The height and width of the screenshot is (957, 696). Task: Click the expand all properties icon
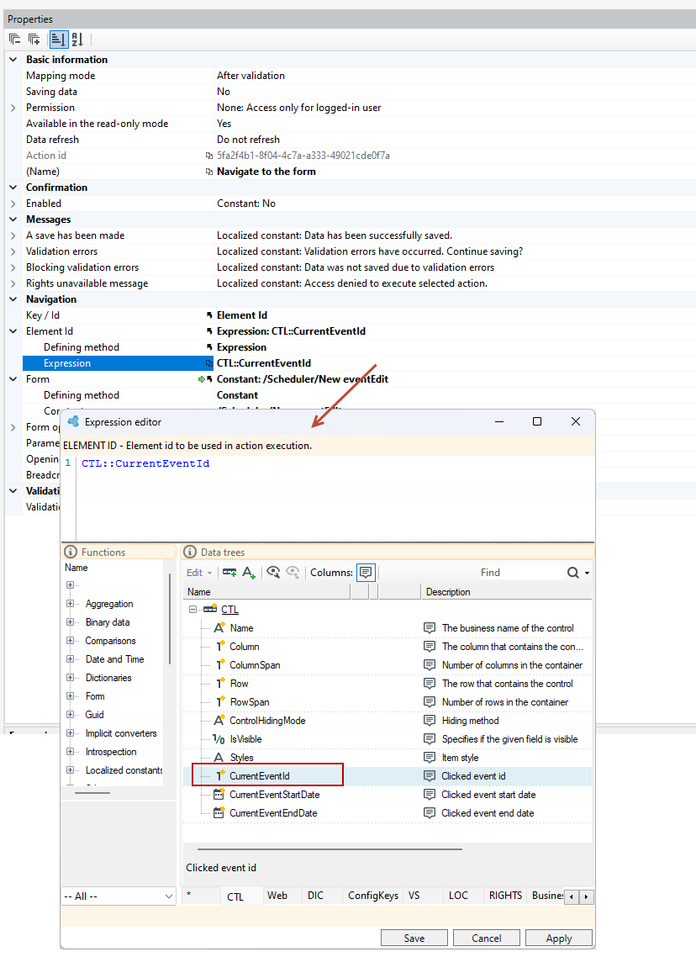tap(34, 40)
